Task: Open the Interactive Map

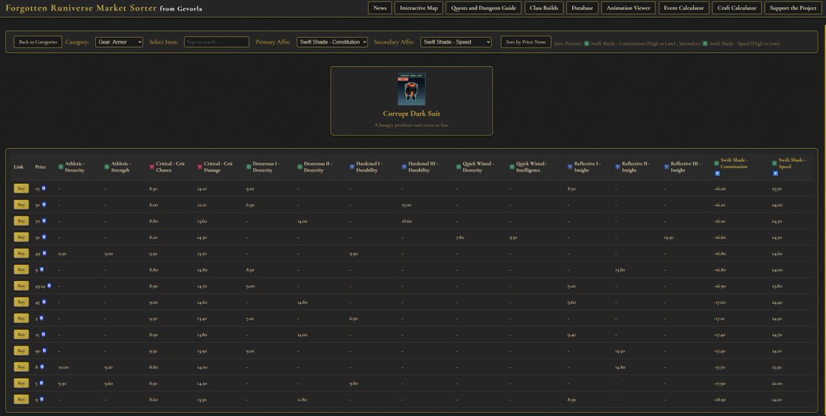Action: coord(419,8)
